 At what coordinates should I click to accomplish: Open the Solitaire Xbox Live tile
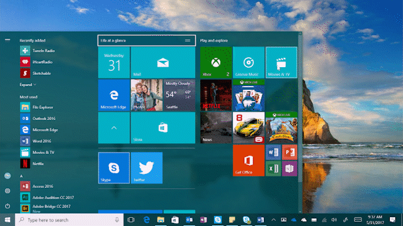click(249, 95)
